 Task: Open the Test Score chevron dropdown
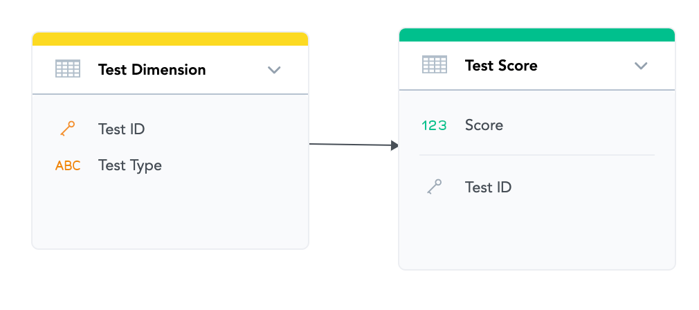(x=641, y=66)
